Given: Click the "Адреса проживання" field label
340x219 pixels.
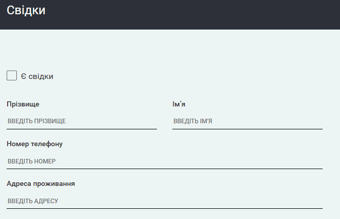Looking at the screenshot, I should tap(41, 183).
